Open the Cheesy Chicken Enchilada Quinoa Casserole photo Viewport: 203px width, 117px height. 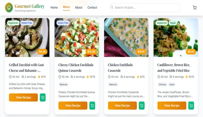77,37
